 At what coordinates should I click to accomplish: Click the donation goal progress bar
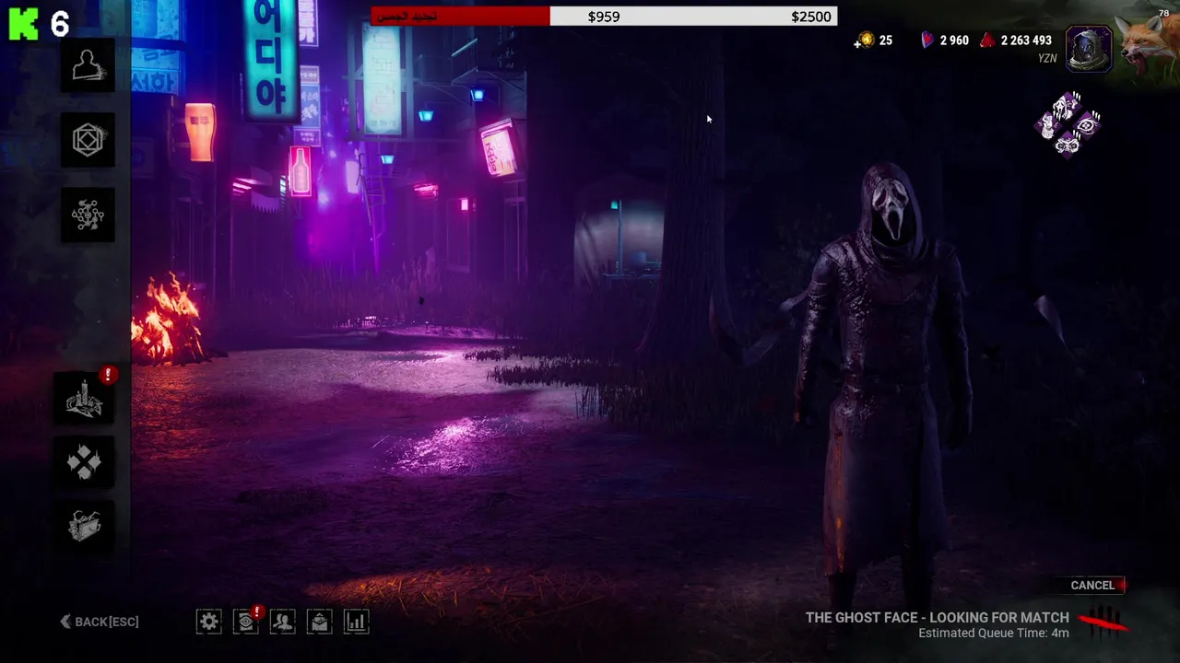point(604,17)
